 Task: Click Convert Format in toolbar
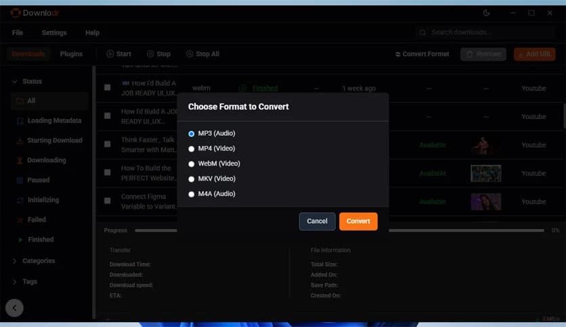(422, 54)
